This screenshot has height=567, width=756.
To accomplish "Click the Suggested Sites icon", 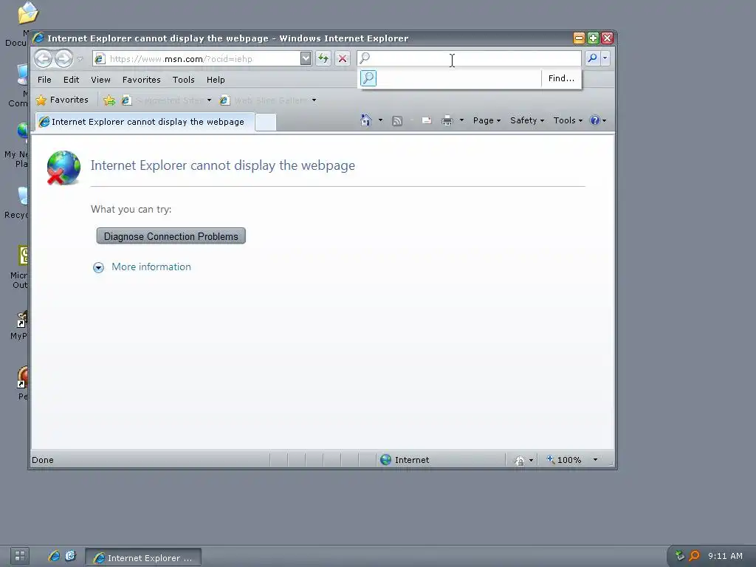I will click(x=126, y=100).
